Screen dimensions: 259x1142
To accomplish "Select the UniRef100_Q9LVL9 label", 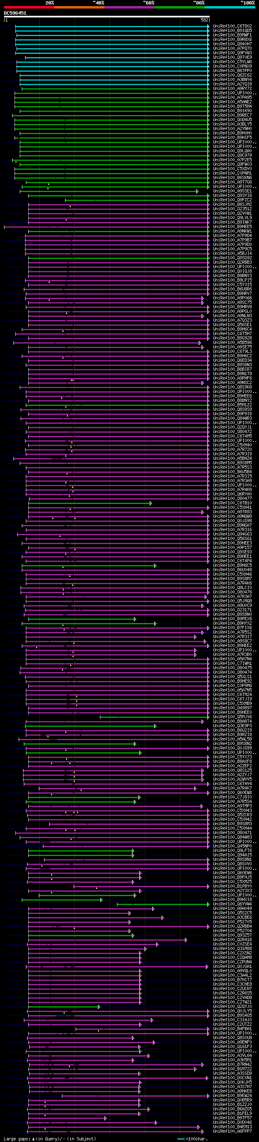I will pos(232,218).
